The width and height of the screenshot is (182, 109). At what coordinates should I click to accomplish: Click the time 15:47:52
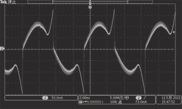pos(168,102)
